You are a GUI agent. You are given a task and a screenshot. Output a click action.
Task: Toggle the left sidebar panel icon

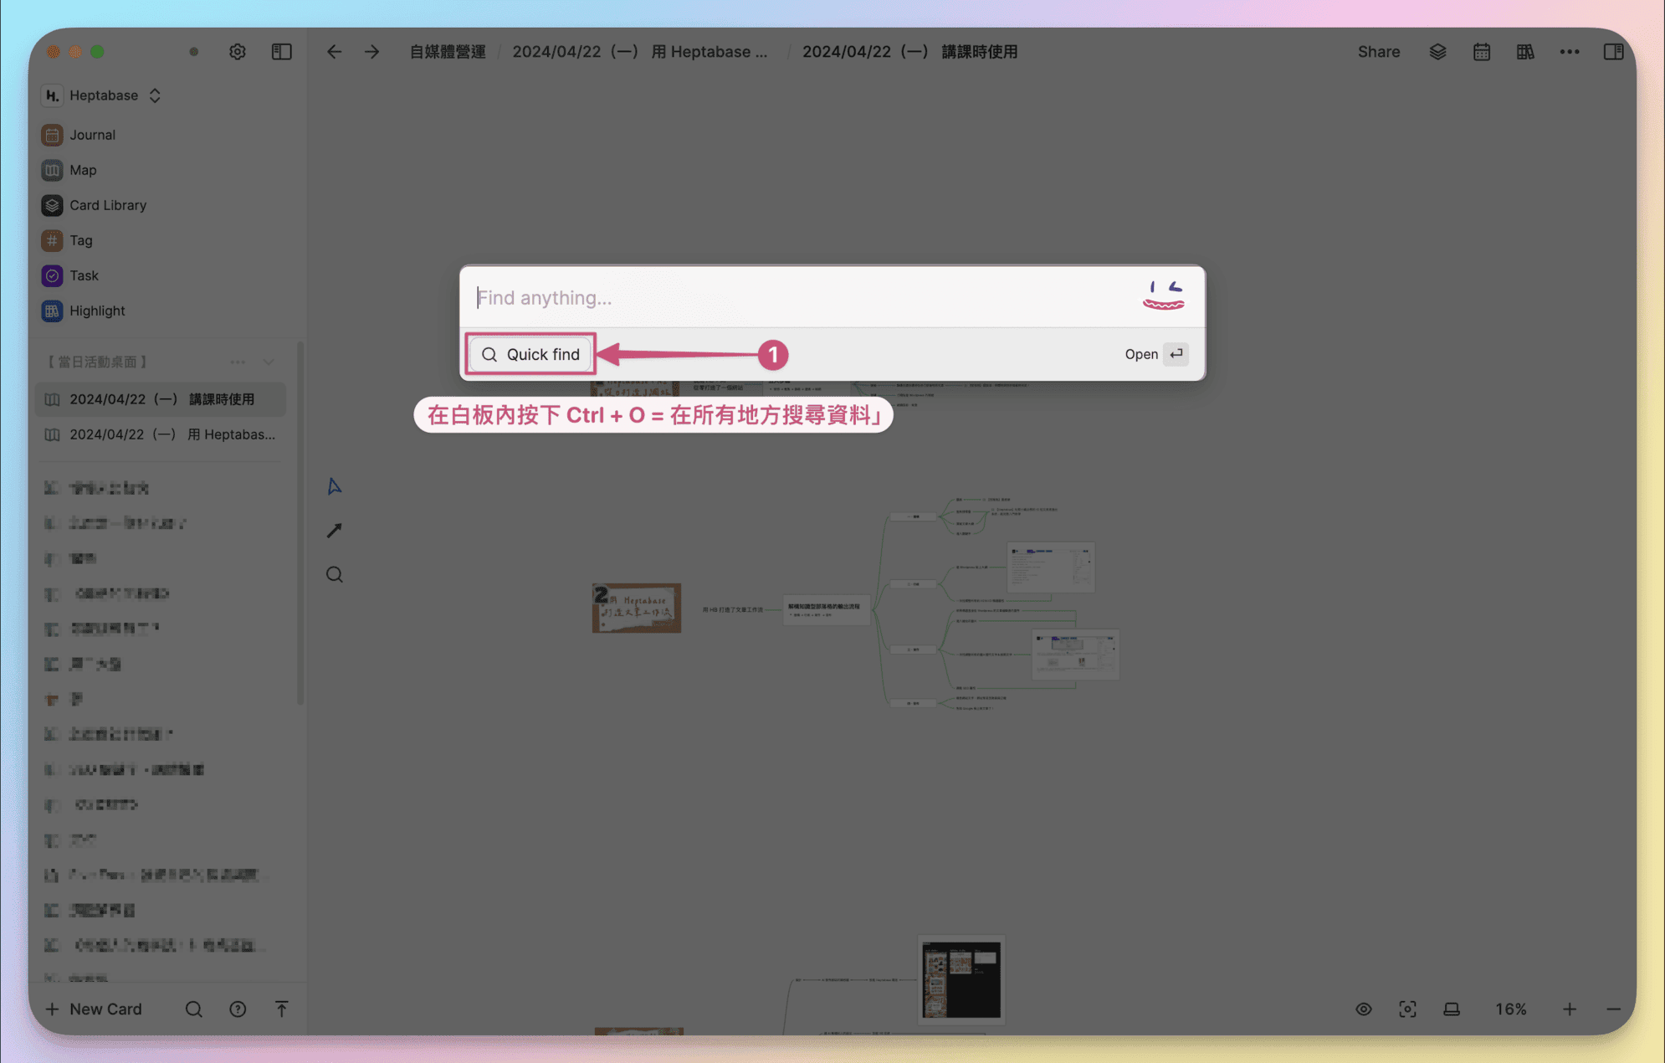pyautogui.click(x=281, y=52)
